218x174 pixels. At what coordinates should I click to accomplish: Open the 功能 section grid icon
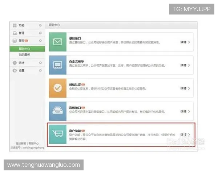point(15,25)
